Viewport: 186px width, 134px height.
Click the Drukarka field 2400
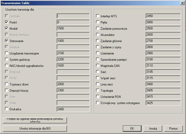pyautogui.click(x=73, y=109)
